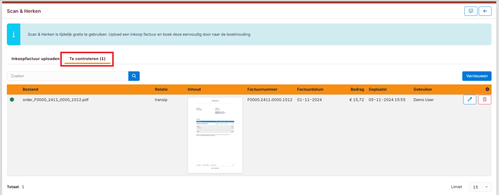Click the Totaal: 1 label

pyautogui.click(x=16, y=187)
